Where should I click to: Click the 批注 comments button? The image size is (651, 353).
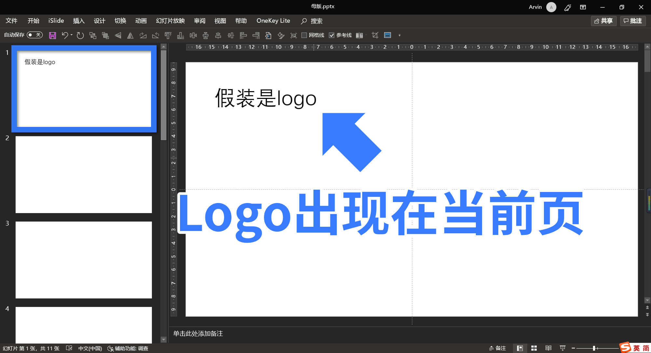(633, 21)
